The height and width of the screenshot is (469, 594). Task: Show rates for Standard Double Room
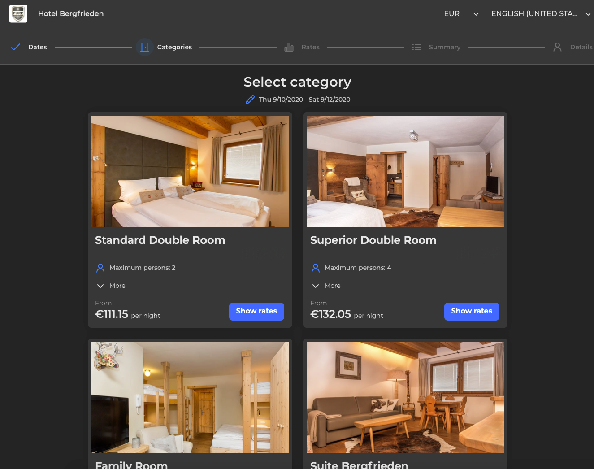tap(256, 311)
